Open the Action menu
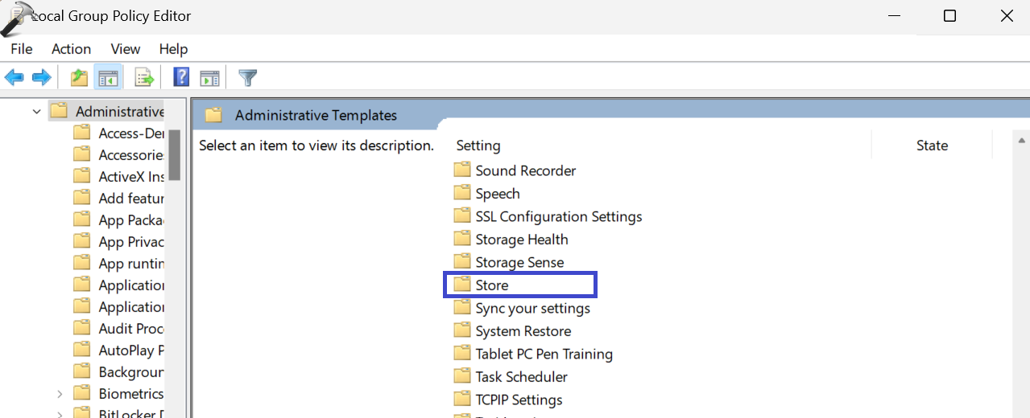 [x=71, y=49]
